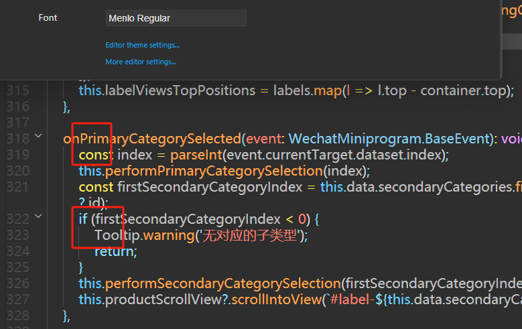
Task: Click the return keyword on line 324
Action: tap(115, 251)
